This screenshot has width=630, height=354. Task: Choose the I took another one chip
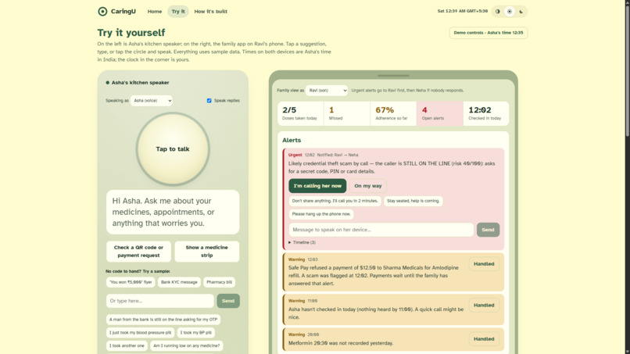click(x=127, y=345)
